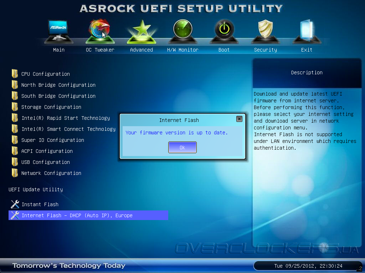Select Internet Flash - DHCP (Auto IP), Europe

click(88, 215)
